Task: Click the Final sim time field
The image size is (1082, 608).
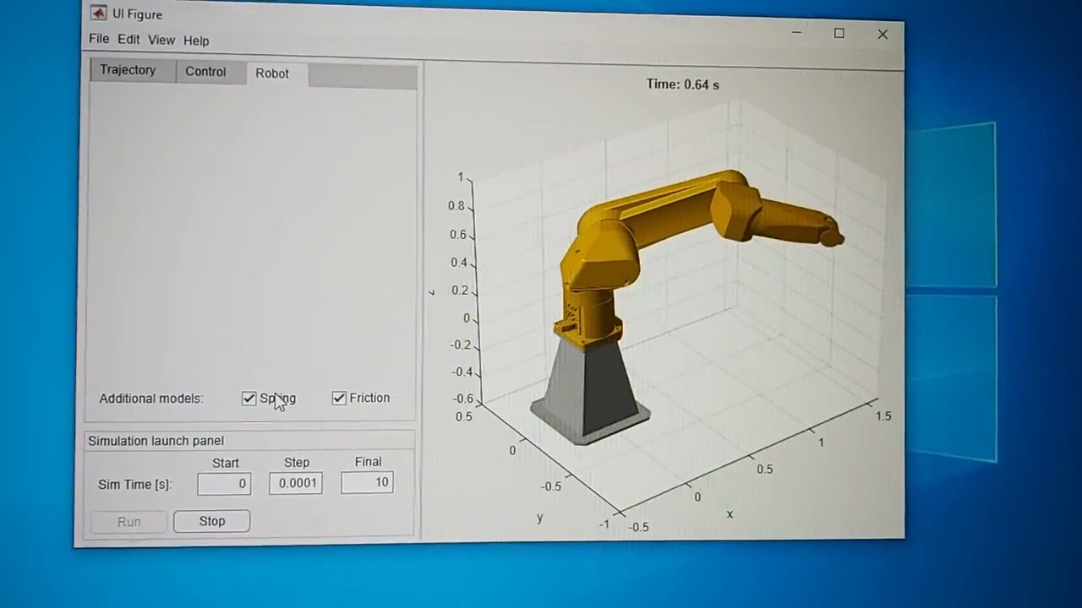Action: pyautogui.click(x=367, y=482)
